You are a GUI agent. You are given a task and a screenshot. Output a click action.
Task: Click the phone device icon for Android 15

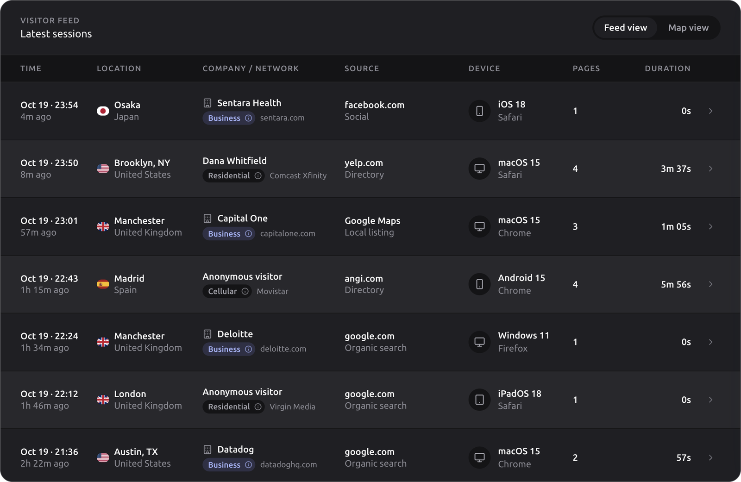tap(479, 284)
